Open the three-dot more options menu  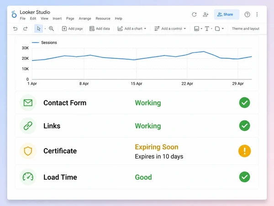click(x=257, y=15)
